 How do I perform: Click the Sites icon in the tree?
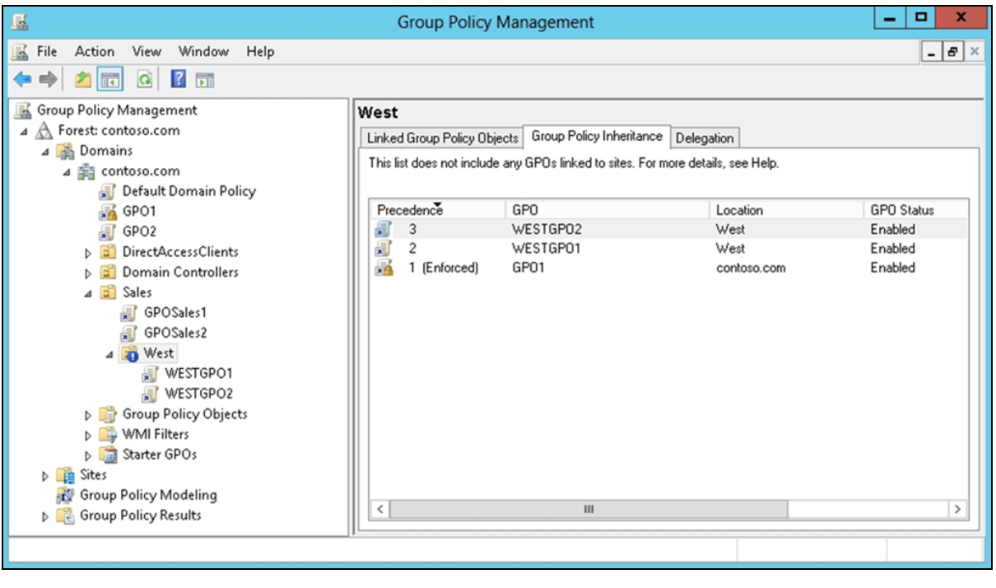(x=64, y=475)
